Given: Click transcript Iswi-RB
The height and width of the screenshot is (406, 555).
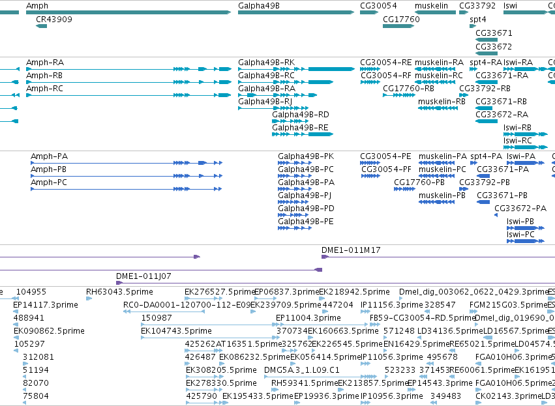Looking at the screenshot, I should coord(525,134).
